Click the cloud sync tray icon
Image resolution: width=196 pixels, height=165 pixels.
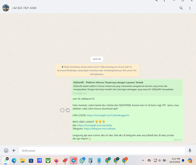[x=149, y=160]
